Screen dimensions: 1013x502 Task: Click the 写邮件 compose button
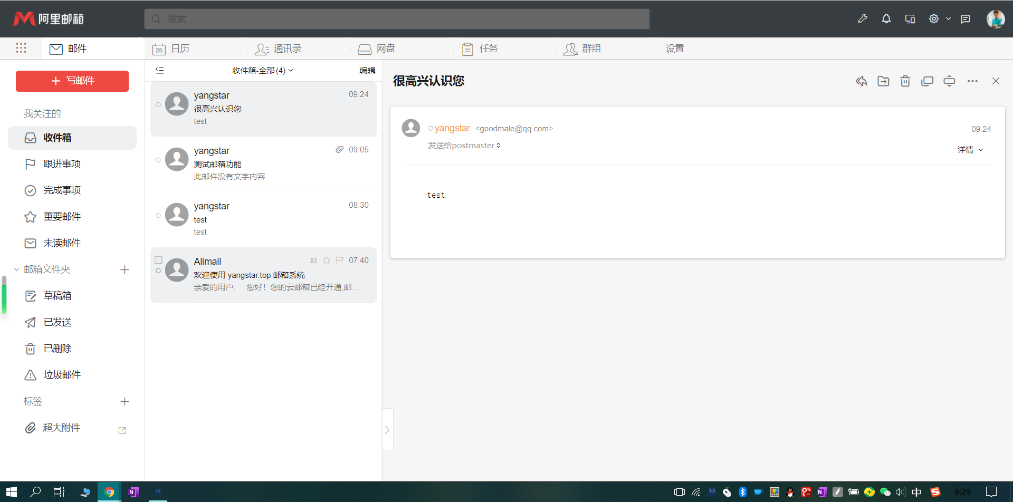72,81
